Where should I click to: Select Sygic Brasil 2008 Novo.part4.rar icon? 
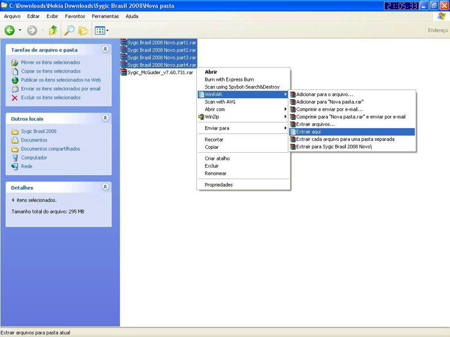click(123, 65)
